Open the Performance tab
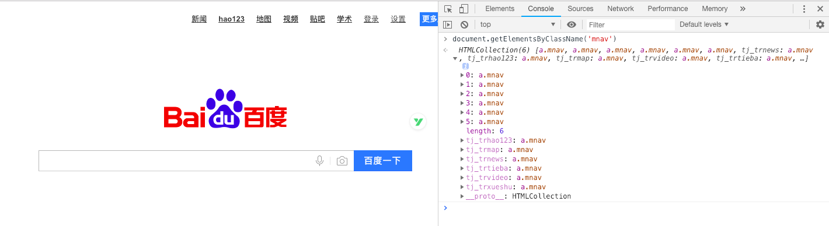This screenshot has height=226, width=829. click(x=668, y=9)
